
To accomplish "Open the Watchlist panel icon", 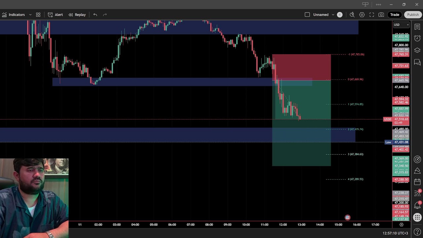I will click(x=417, y=27).
